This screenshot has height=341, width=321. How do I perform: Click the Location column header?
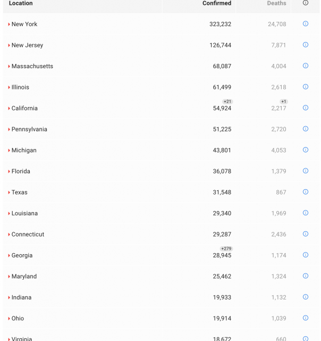coord(21,3)
